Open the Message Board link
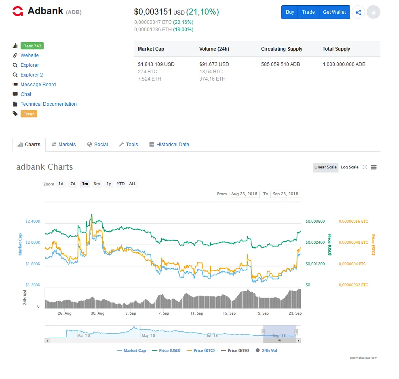Viewport: 399px width, 379px height. click(x=38, y=84)
